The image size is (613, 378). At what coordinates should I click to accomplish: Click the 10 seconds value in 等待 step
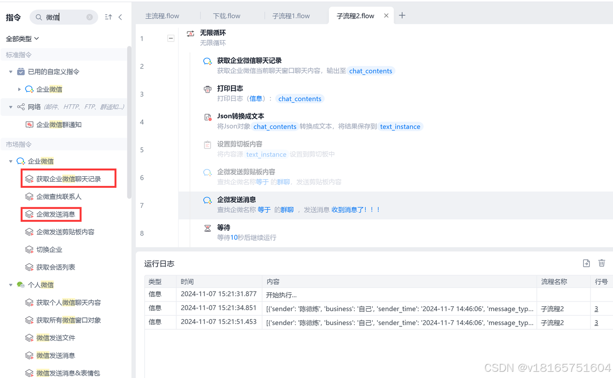tap(234, 238)
